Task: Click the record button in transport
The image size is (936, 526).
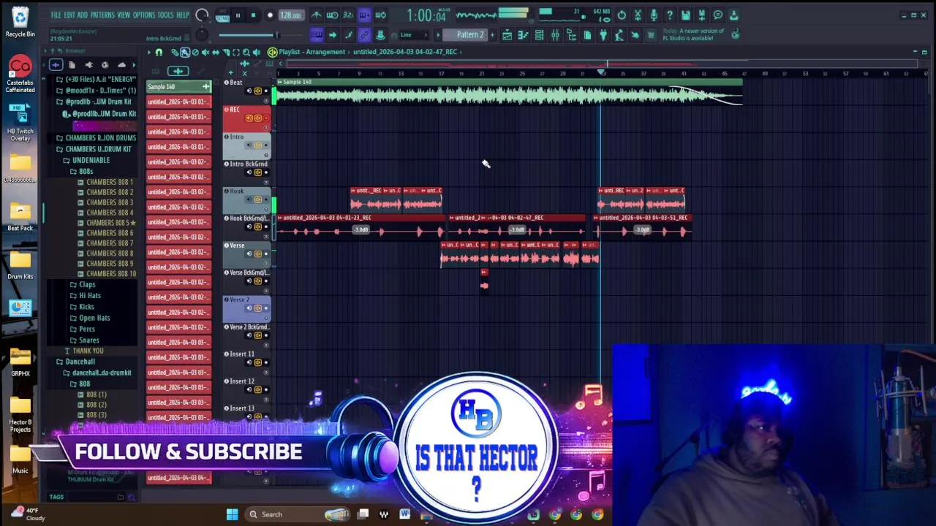Action: (270, 15)
